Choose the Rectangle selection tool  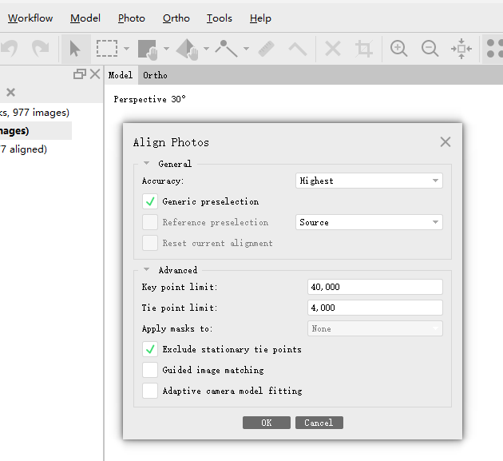tap(107, 49)
